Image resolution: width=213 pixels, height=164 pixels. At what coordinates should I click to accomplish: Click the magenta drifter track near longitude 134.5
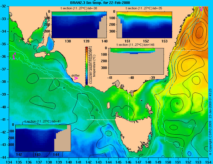coord(14,56)
